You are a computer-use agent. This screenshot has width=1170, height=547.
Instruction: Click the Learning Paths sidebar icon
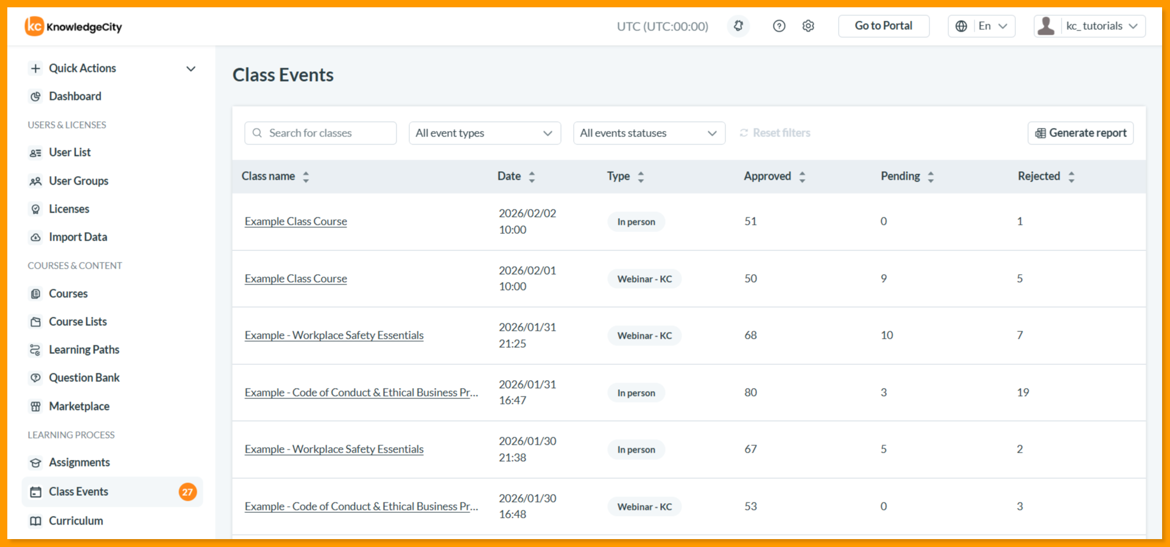click(36, 350)
